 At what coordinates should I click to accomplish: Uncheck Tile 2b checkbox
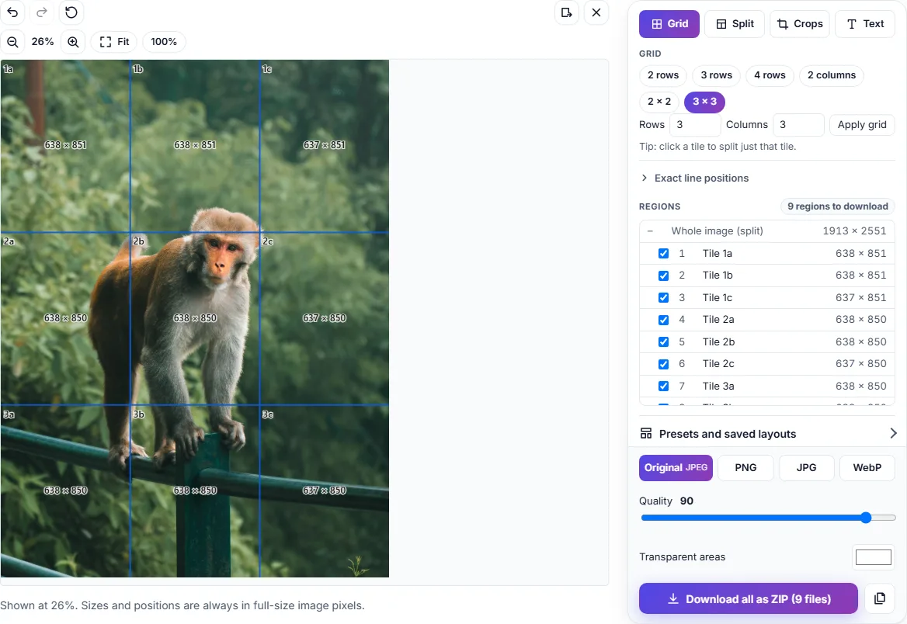coord(663,341)
